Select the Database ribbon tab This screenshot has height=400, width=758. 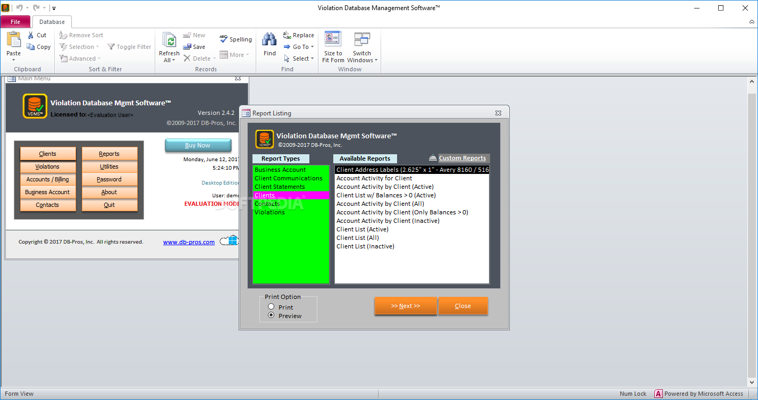point(52,22)
